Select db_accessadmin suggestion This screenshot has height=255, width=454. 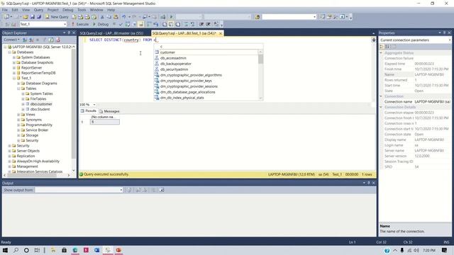[206, 58]
